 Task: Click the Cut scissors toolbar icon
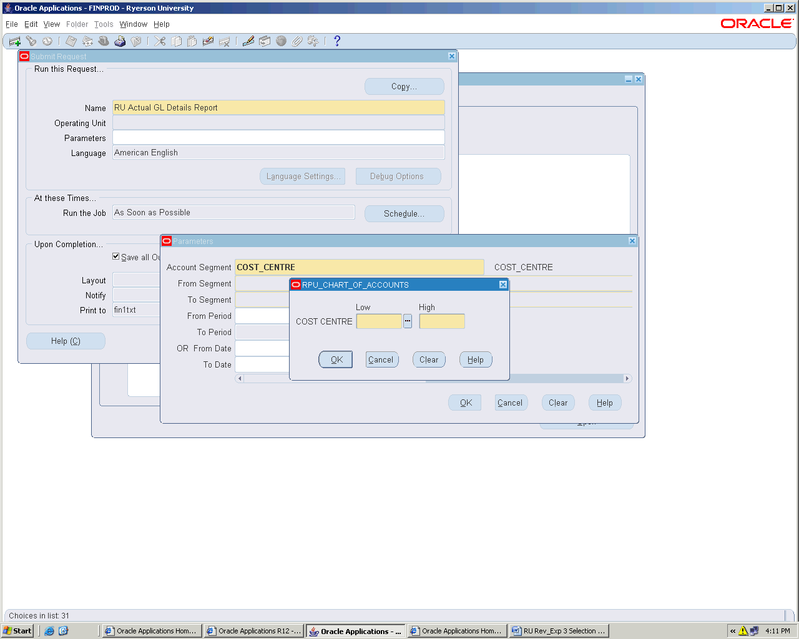160,41
